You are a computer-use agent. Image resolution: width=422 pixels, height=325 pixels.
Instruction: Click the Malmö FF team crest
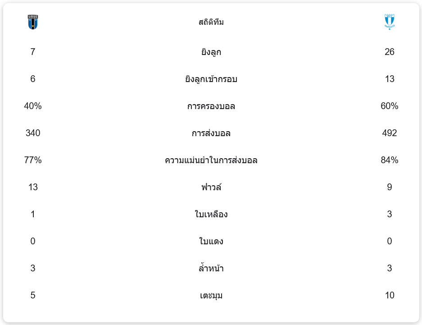point(390,22)
